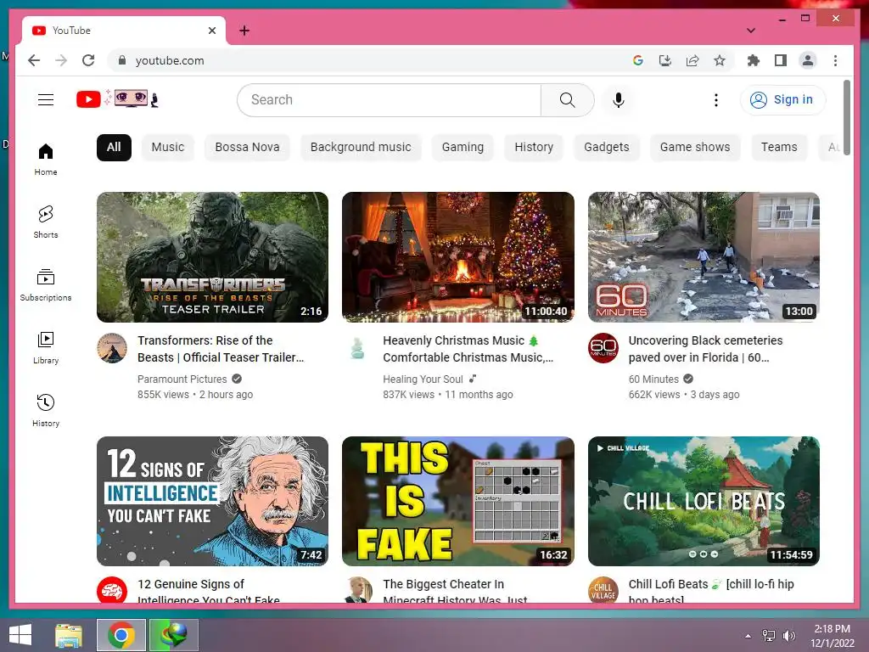Open Healing Your Soul channel name
Image resolution: width=869 pixels, height=652 pixels.
tap(423, 379)
